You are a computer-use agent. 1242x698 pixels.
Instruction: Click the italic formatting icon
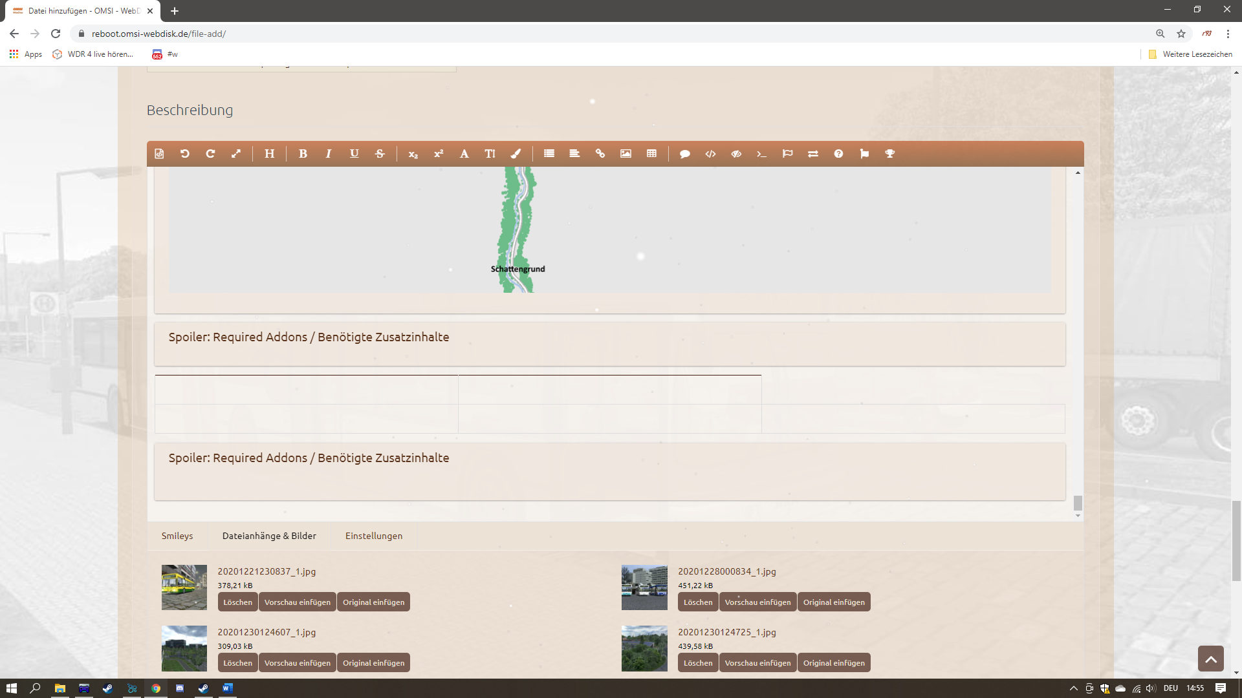pos(329,154)
